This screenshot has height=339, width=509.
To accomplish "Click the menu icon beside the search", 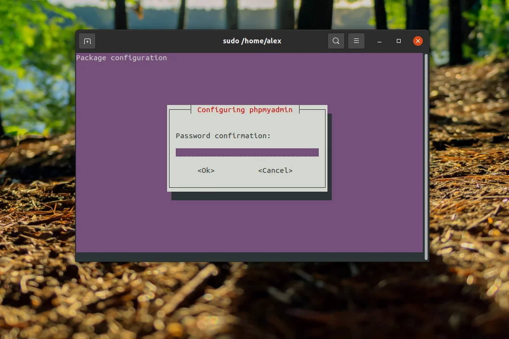I will [356, 41].
